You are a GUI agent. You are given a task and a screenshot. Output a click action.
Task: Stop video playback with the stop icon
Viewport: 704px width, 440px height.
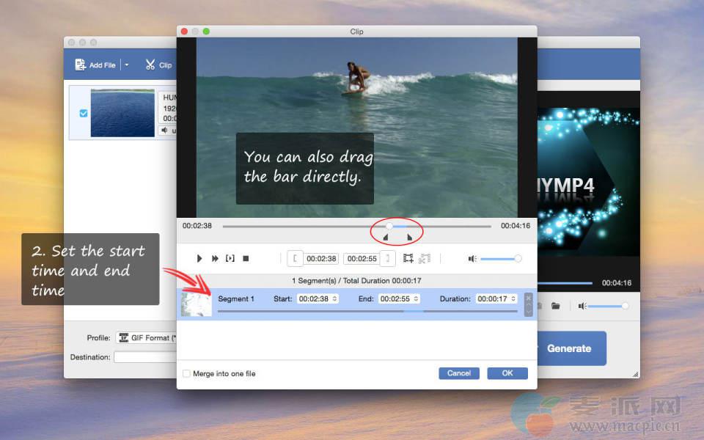(246, 259)
